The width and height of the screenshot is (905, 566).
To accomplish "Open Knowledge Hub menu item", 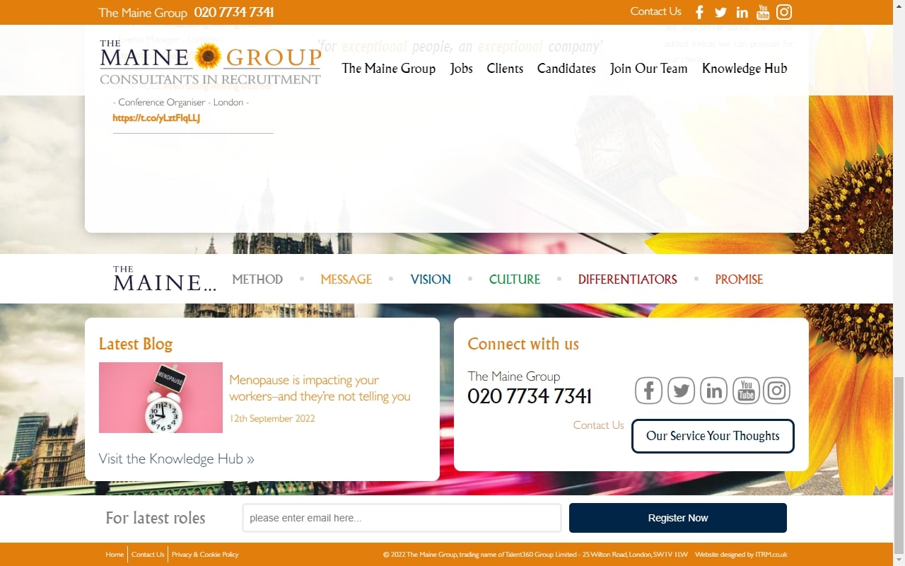I will tap(745, 69).
